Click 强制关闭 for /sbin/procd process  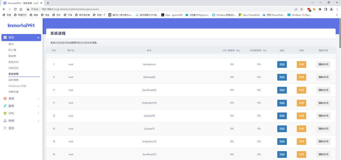(x=323, y=64)
